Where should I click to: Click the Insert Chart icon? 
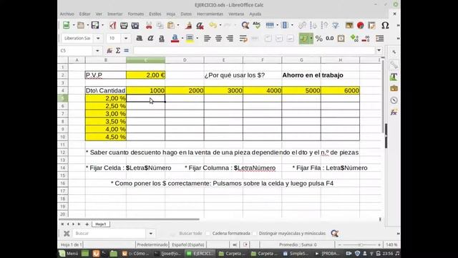pos(361,26)
